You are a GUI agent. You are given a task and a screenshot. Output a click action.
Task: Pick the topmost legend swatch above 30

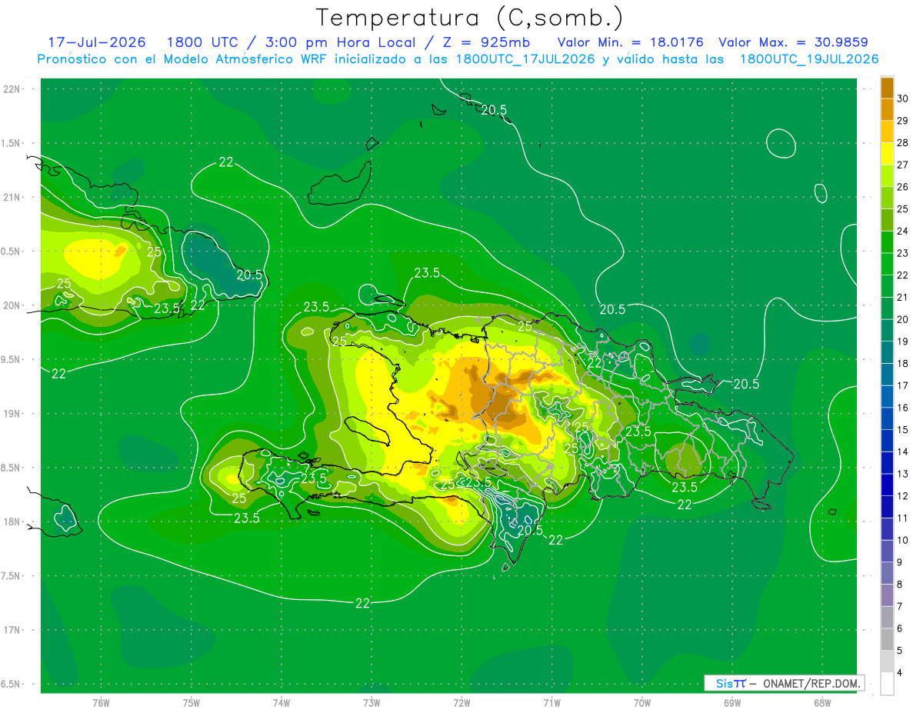[887, 88]
